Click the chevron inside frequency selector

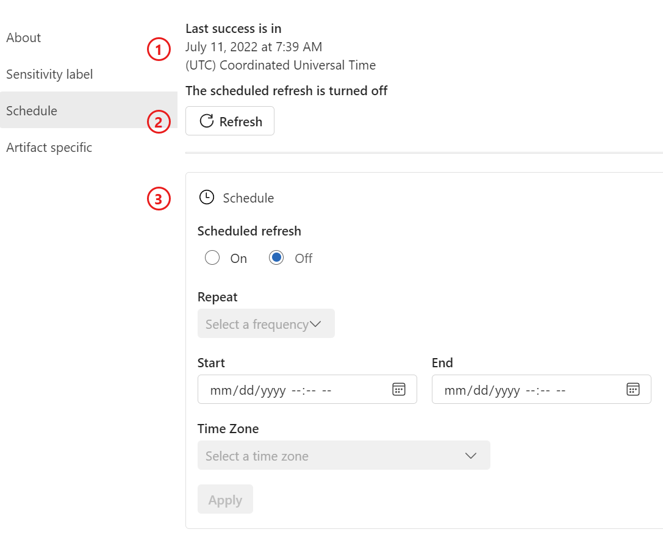[317, 323]
